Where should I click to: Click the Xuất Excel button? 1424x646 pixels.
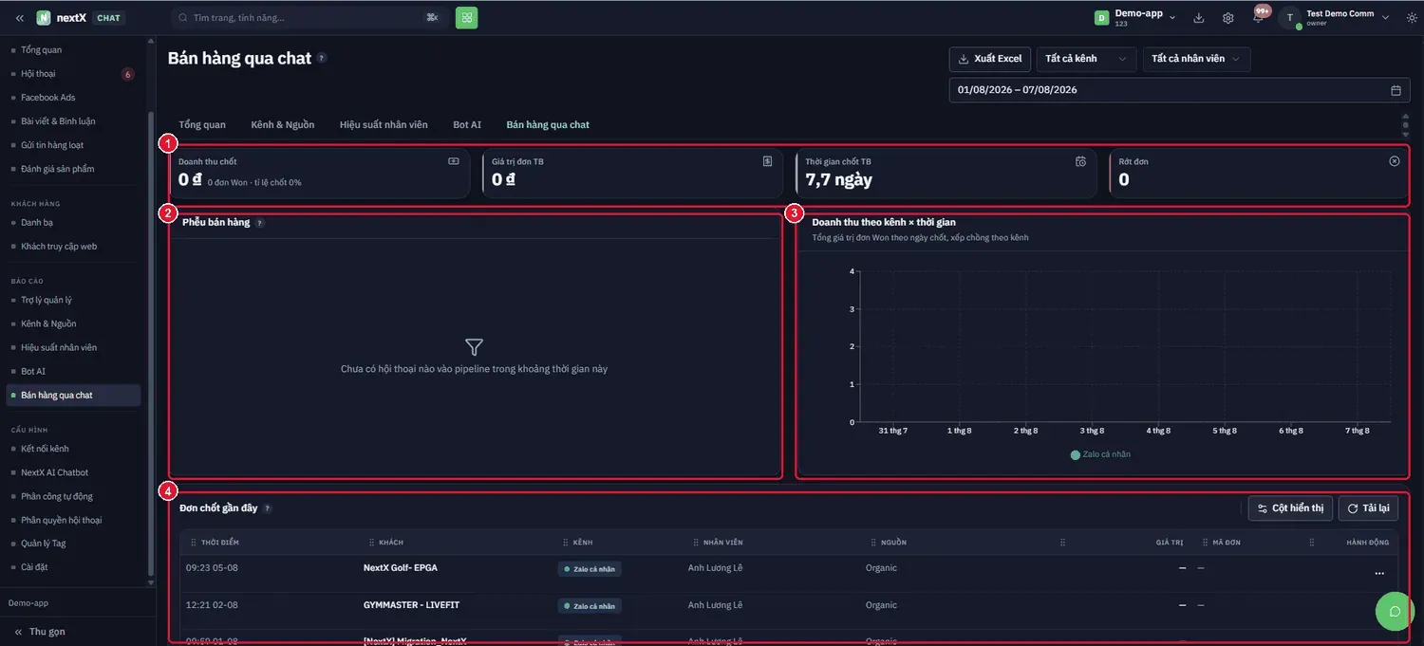pyautogui.click(x=990, y=59)
